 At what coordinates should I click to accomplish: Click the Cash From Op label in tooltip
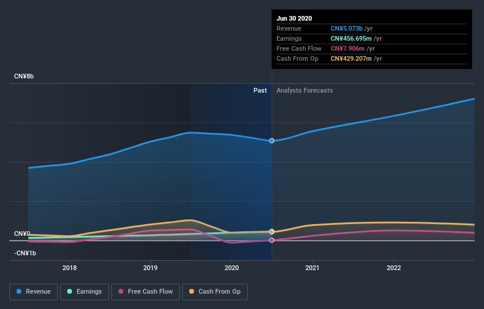click(297, 58)
